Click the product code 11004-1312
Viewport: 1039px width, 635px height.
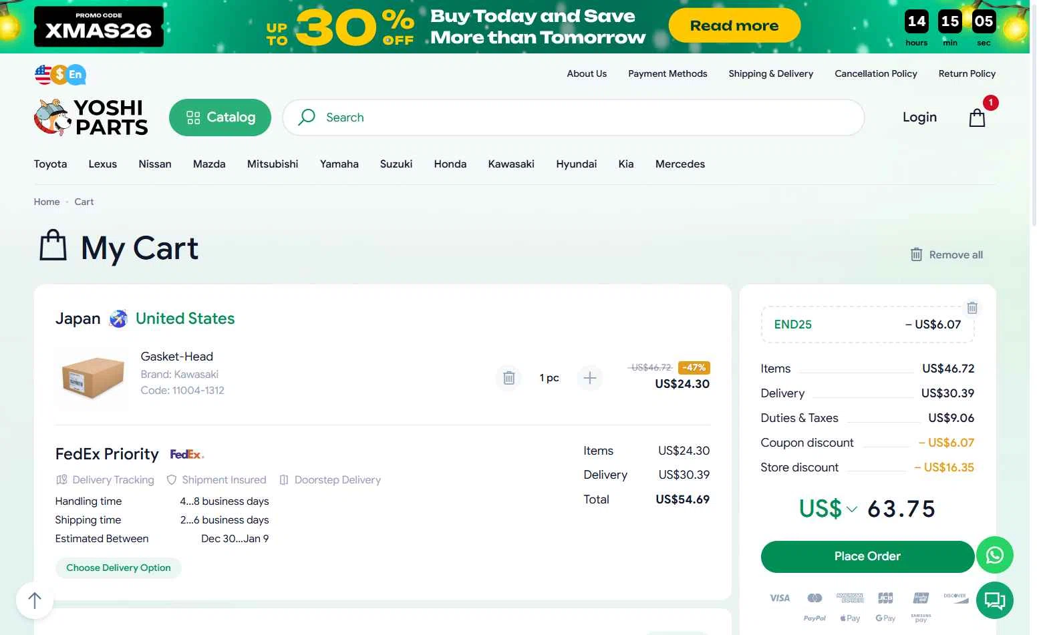(x=198, y=391)
